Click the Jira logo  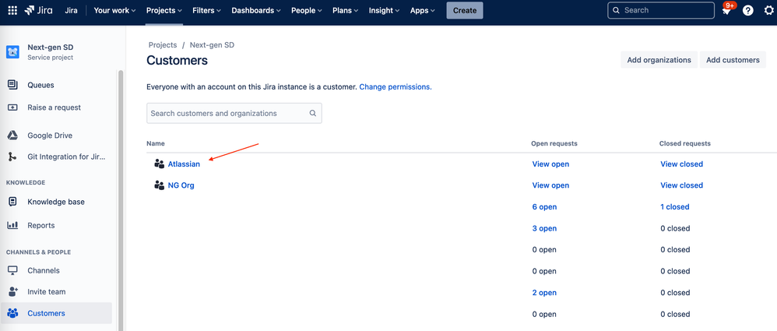[x=38, y=10]
